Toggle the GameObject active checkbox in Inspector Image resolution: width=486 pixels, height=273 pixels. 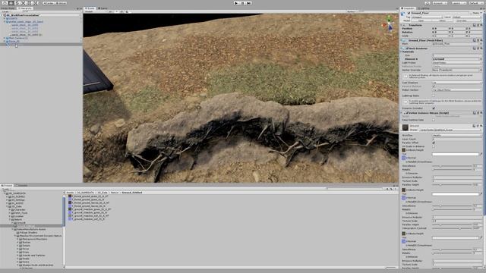pyautogui.click(x=409, y=13)
